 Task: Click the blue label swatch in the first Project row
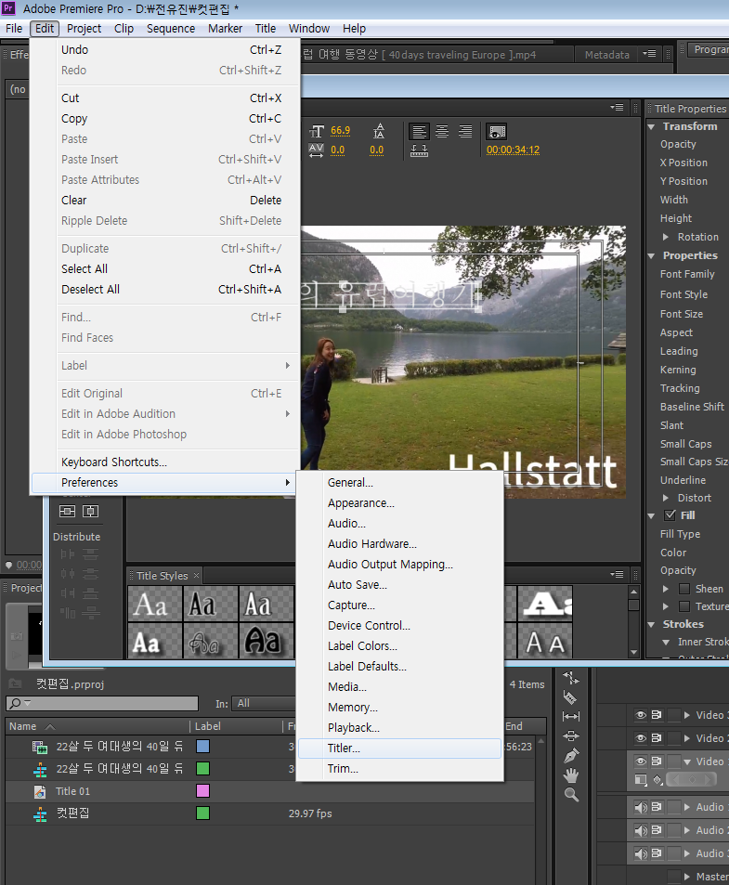[202, 746]
